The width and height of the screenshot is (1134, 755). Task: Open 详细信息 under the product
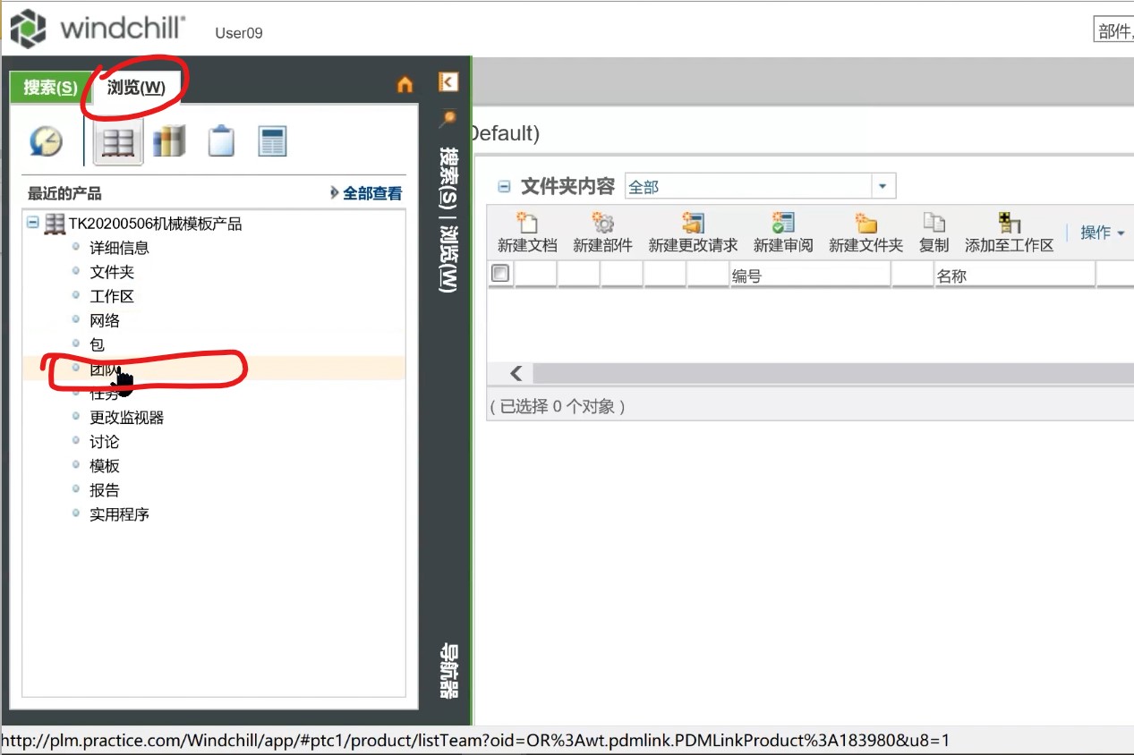coord(119,248)
